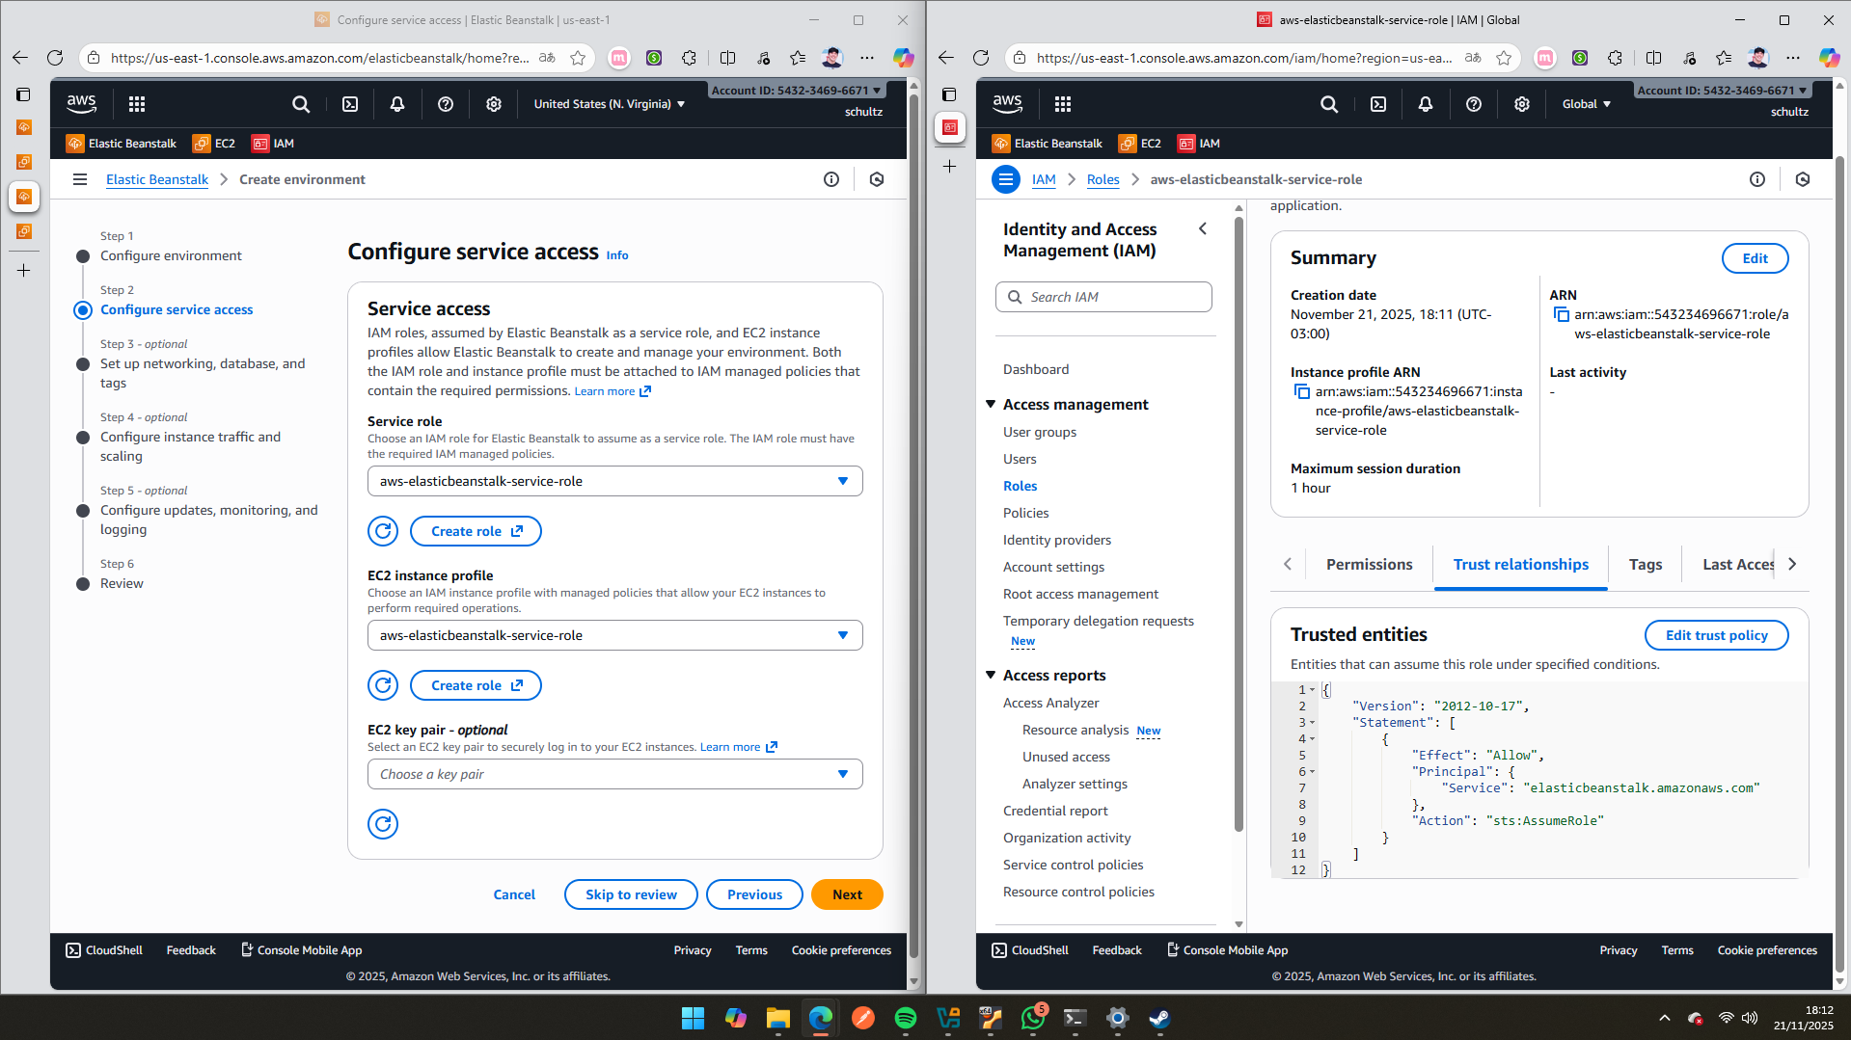Click Skip to review button
Image resolution: width=1851 pixels, height=1040 pixels.
point(631,894)
